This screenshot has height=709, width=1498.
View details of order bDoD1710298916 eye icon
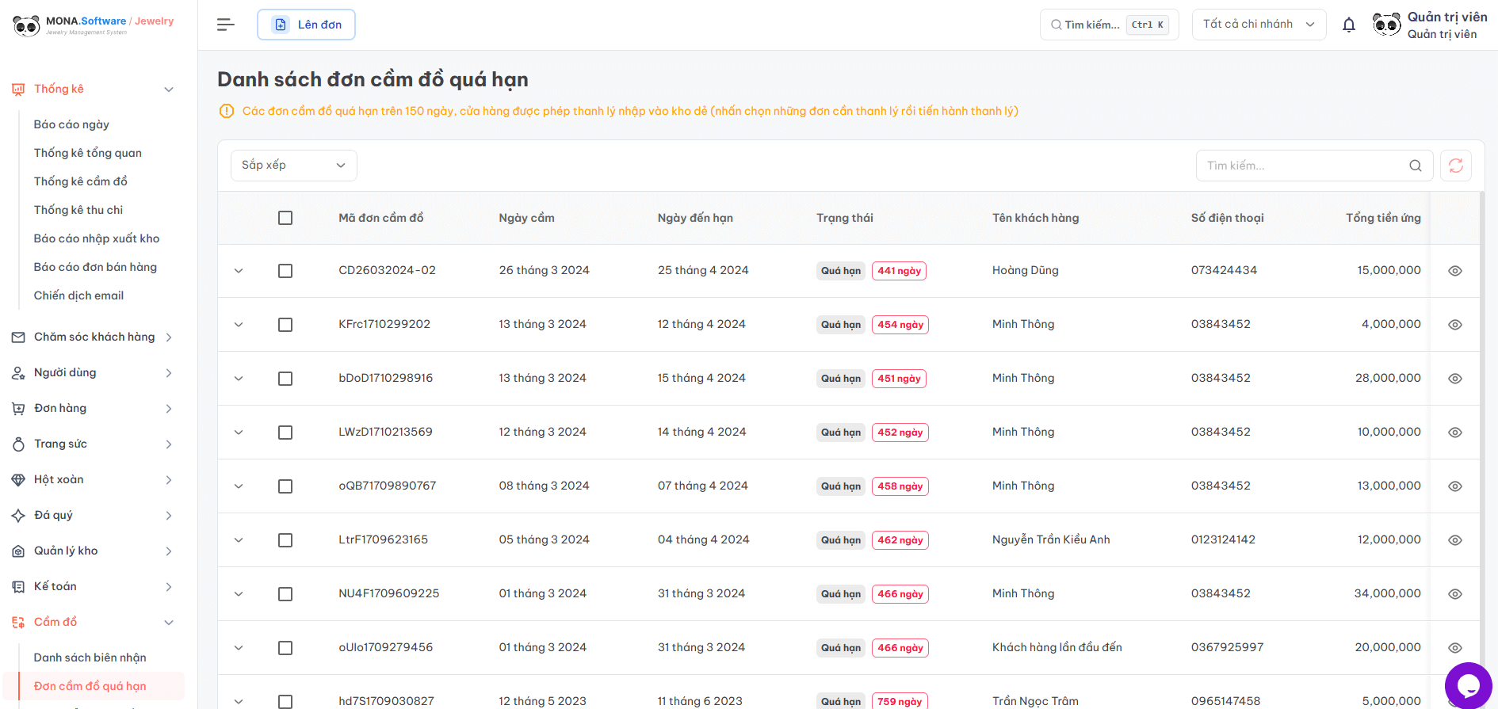click(x=1455, y=379)
